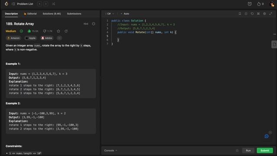Viewport: 277px width, 156px height.
Task: Go to next problem arrow
Action: 46,4
